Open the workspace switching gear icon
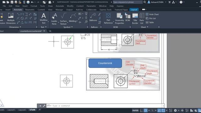Screen dimensions: 201x113 [175, 110]
